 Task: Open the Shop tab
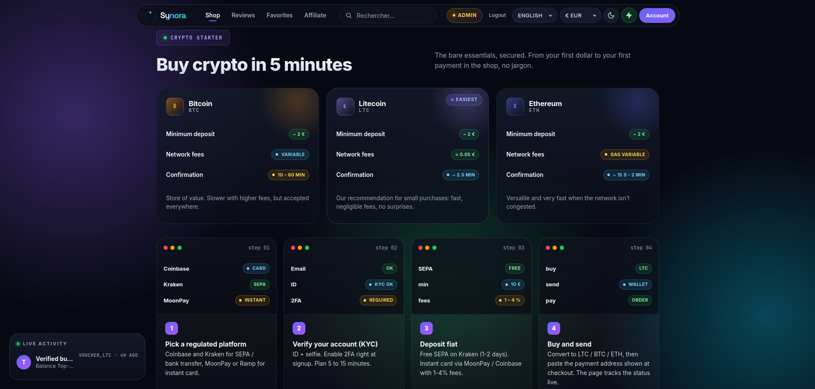coord(213,15)
